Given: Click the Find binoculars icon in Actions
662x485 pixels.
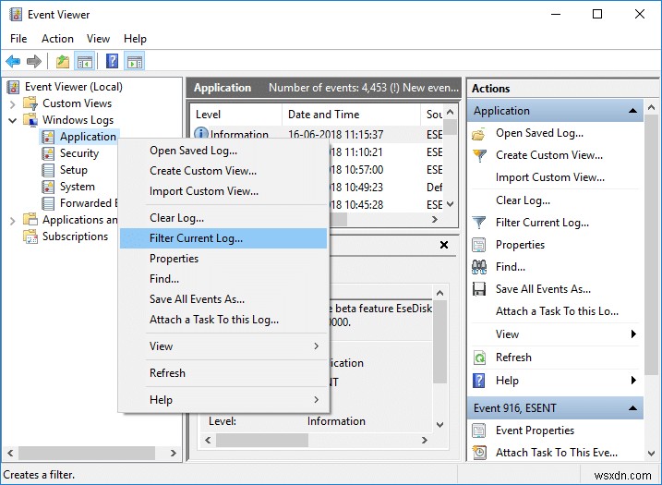Looking at the screenshot, I should pyautogui.click(x=479, y=267).
